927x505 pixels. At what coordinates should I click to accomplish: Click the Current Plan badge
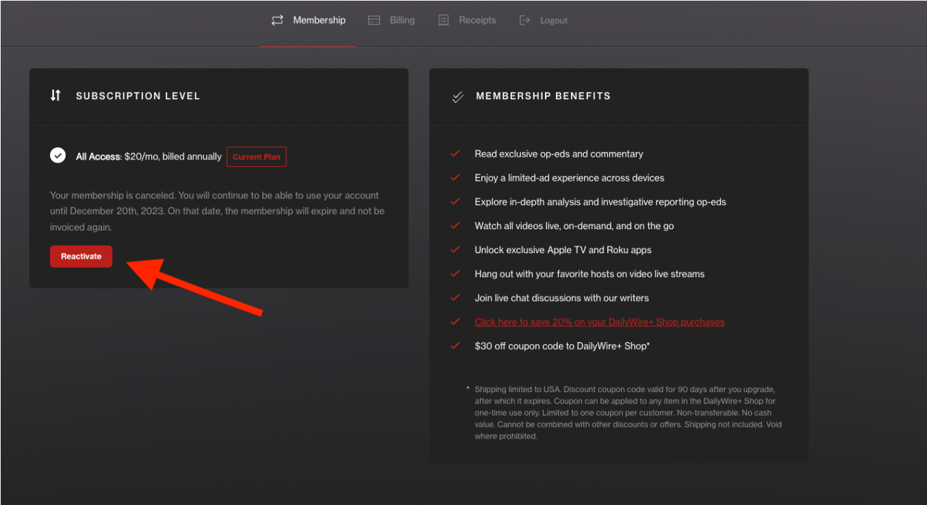point(257,157)
